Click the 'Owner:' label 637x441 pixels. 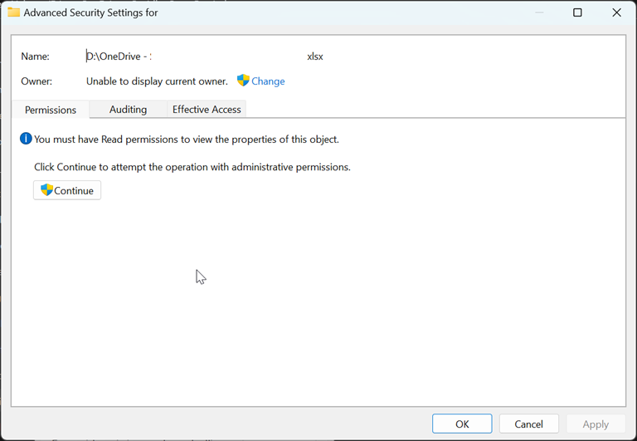coord(36,81)
